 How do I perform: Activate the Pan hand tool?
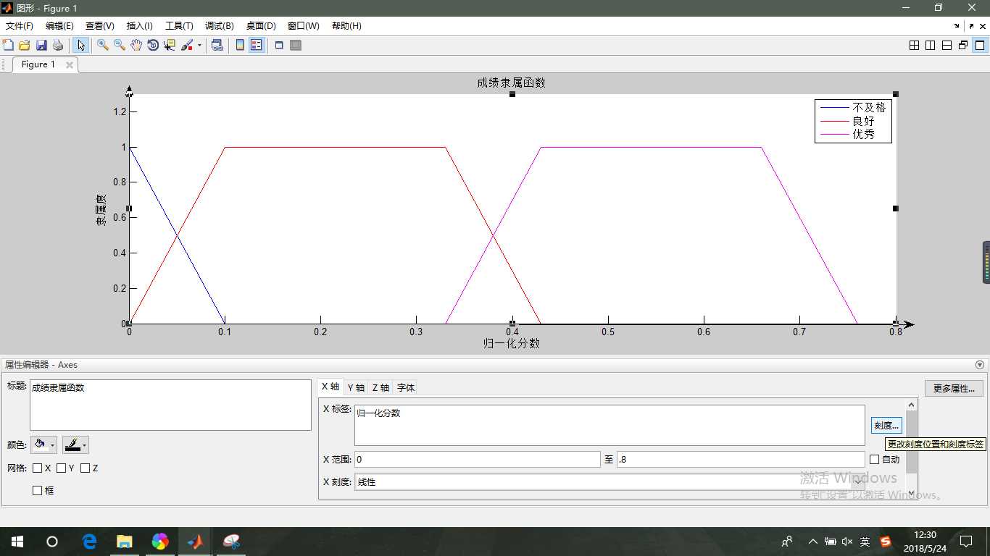point(136,45)
